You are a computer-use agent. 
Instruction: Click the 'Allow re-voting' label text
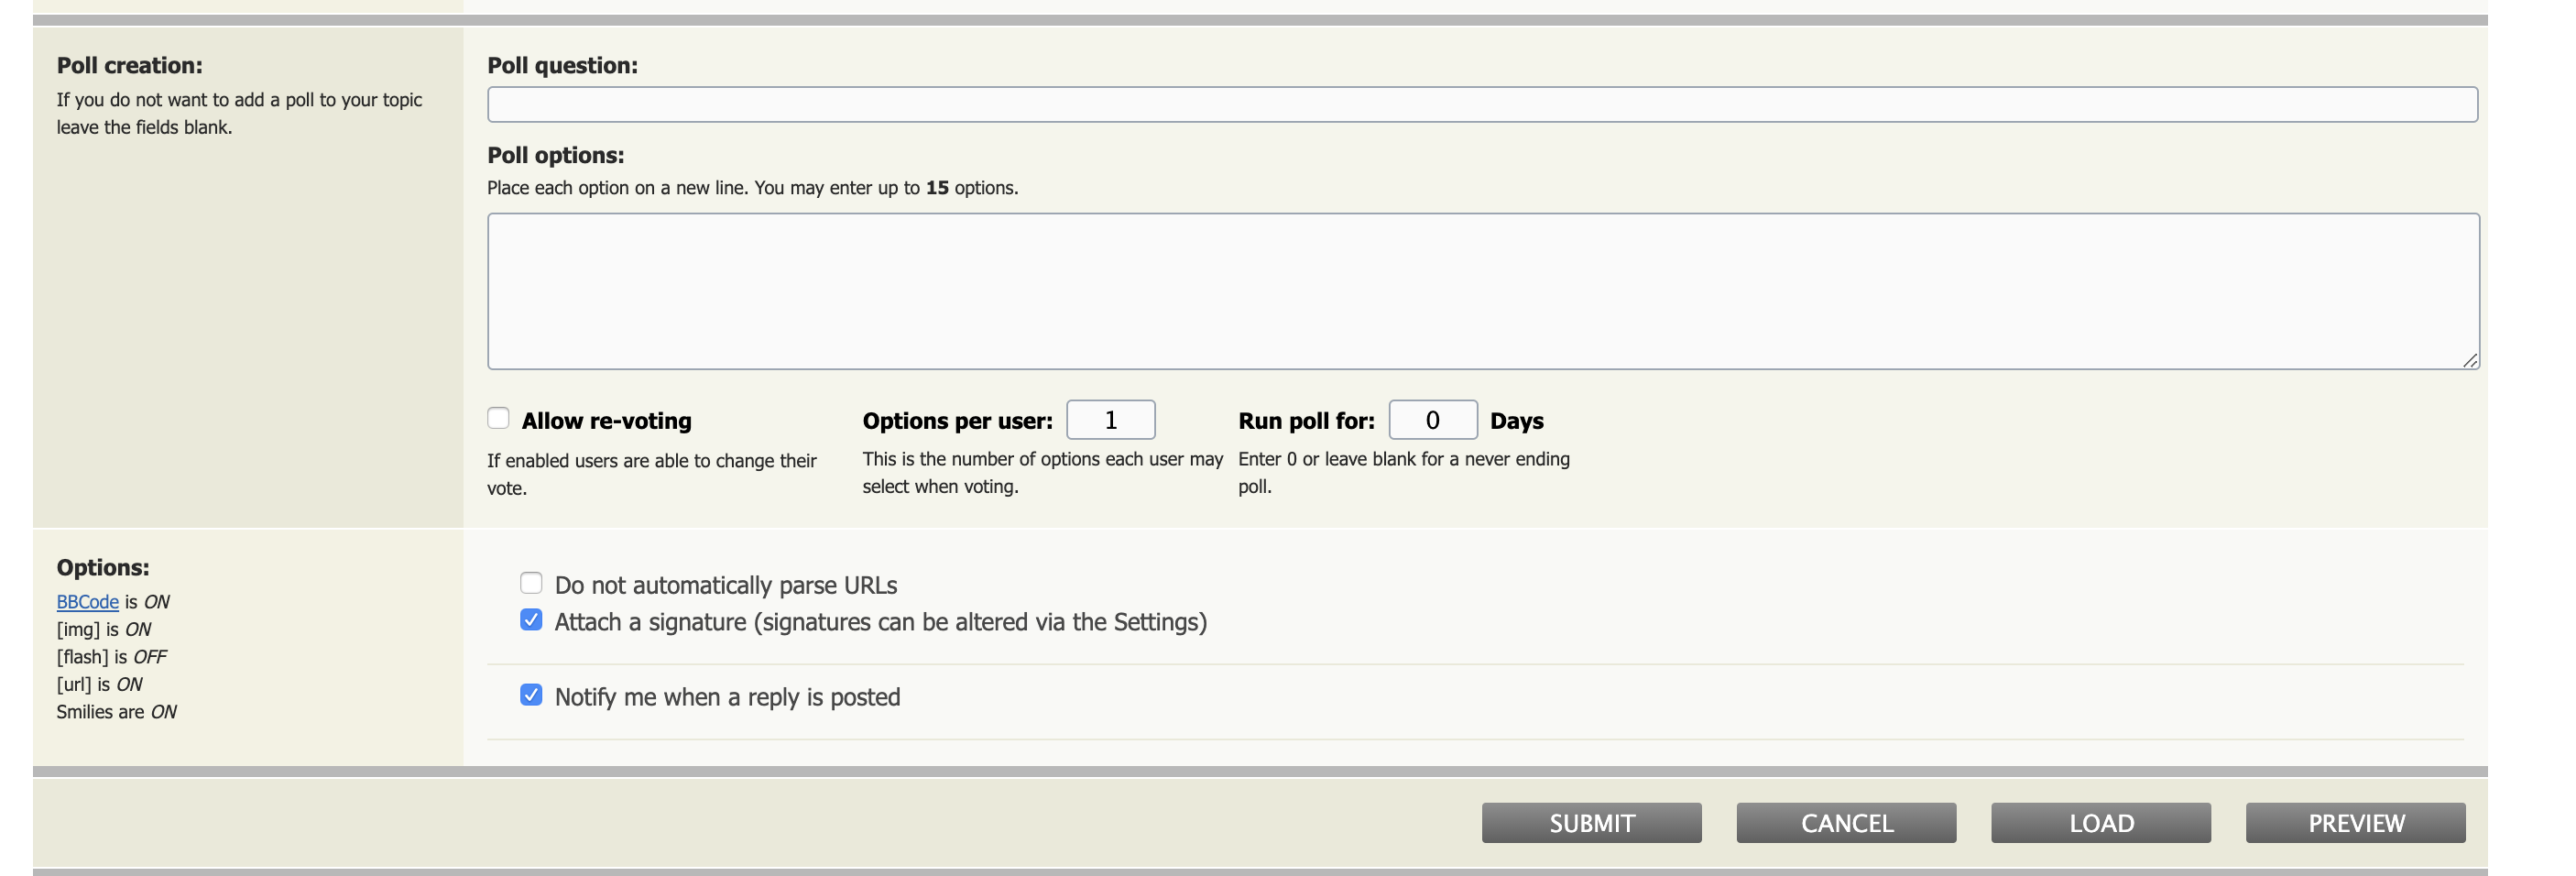coord(606,421)
